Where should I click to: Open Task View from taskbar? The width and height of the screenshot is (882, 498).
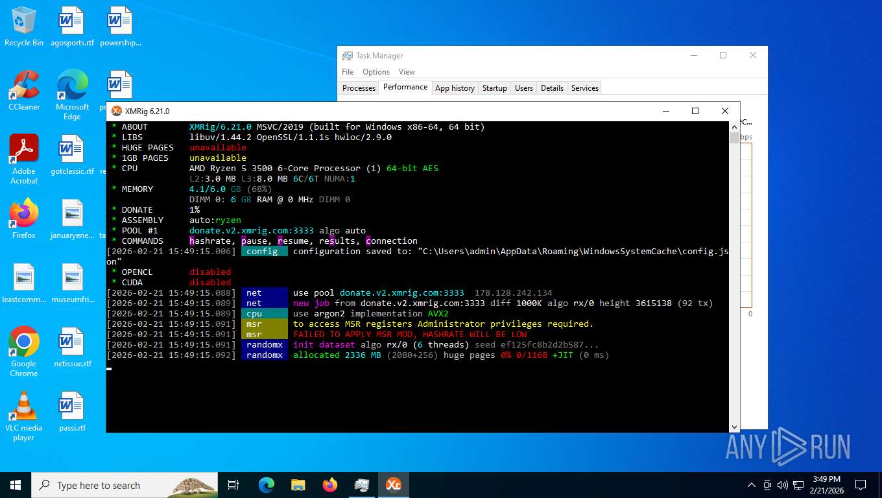pos(233,485)
